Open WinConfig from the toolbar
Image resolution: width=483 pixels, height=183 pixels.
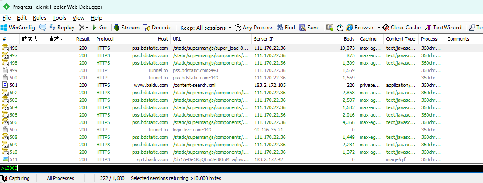pos(18,28)
